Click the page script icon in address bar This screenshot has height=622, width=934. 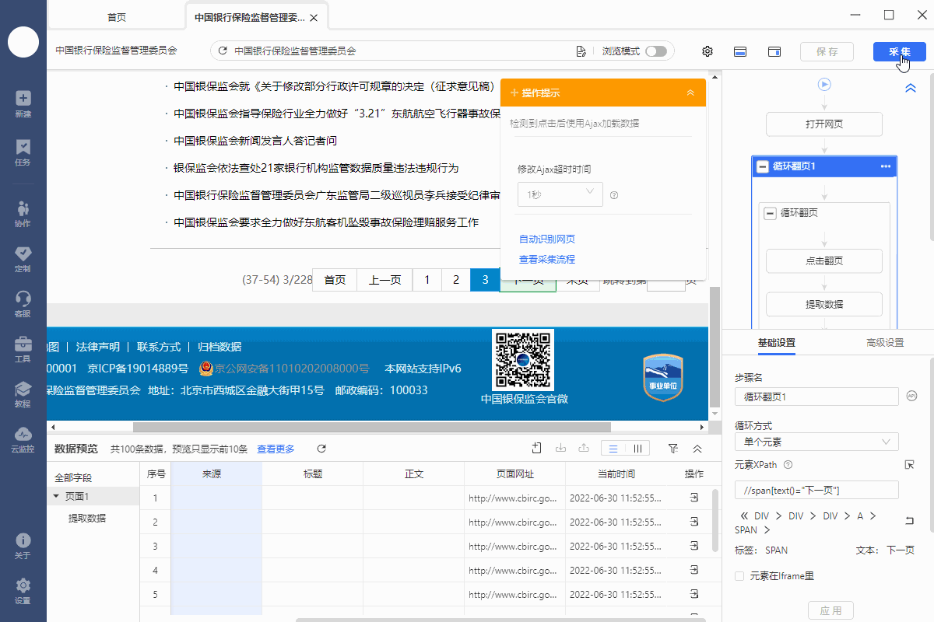(581, 51)
